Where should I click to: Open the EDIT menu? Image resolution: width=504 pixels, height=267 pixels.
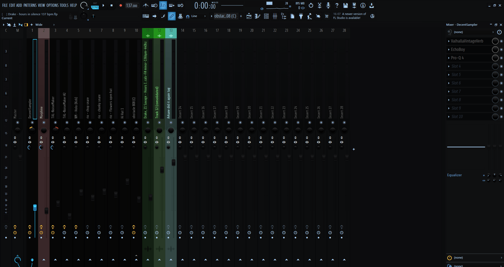point(12,5)
